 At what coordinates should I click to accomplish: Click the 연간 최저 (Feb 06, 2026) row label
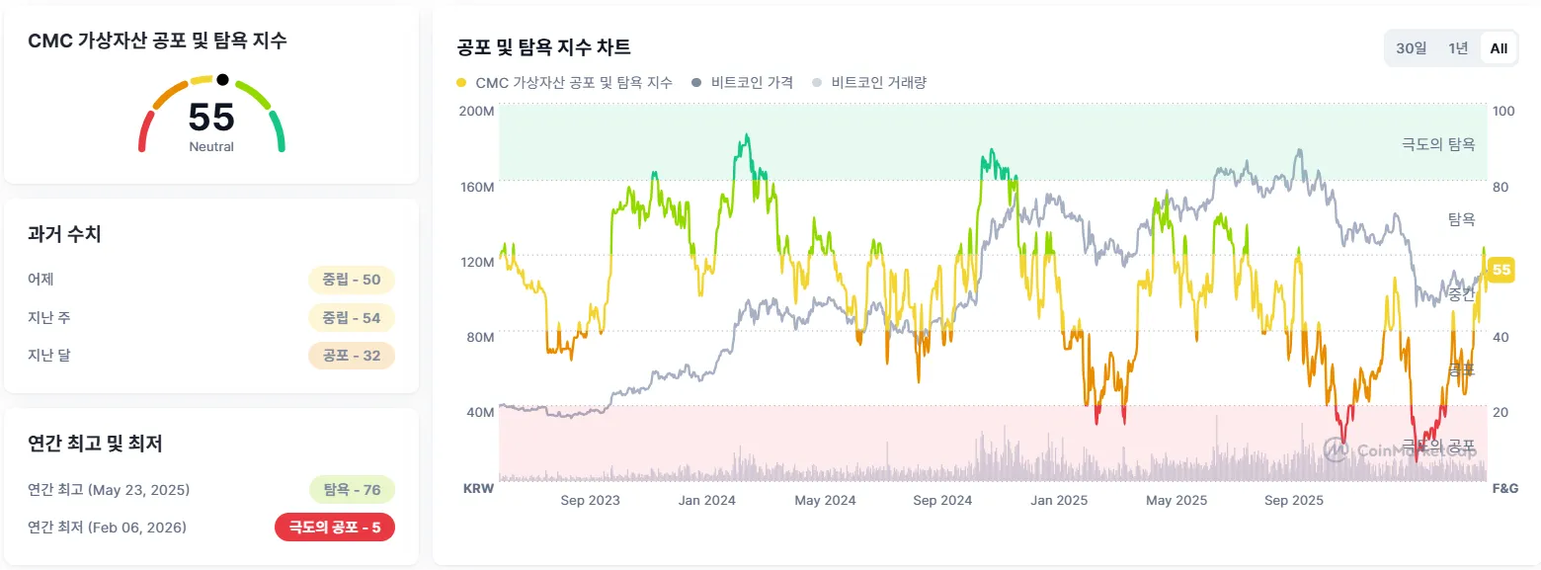pyautogui.click(x=108, y=528)
